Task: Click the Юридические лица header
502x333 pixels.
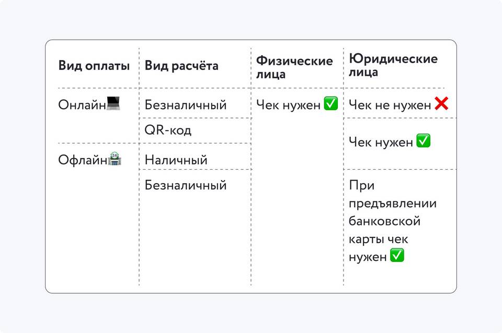Action: (393, 65)
